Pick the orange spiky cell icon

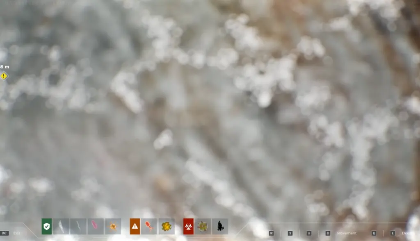pyautogui.click(x=113, y=227)
